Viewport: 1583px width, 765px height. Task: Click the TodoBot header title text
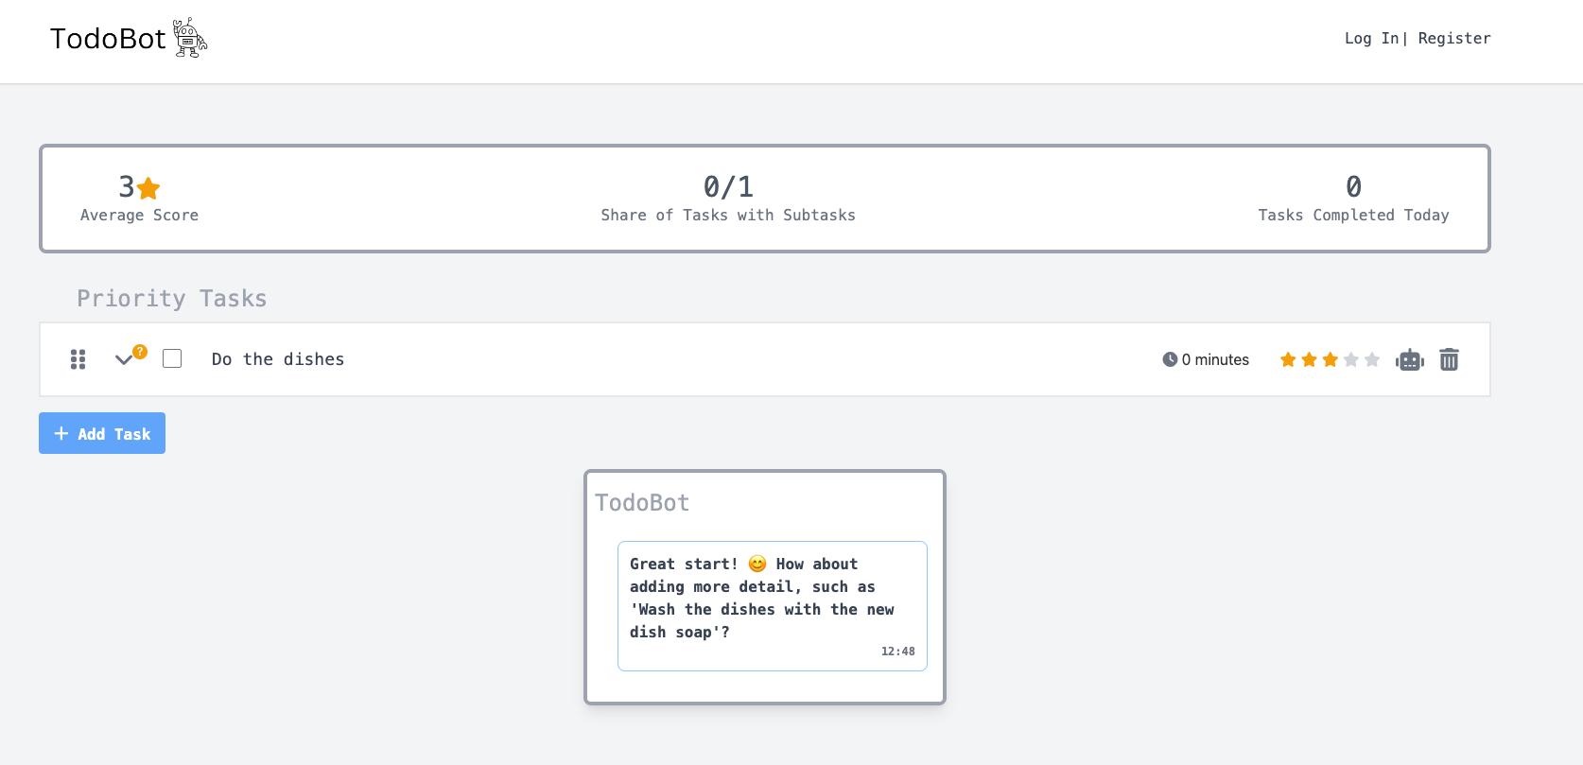pos(108,39)
